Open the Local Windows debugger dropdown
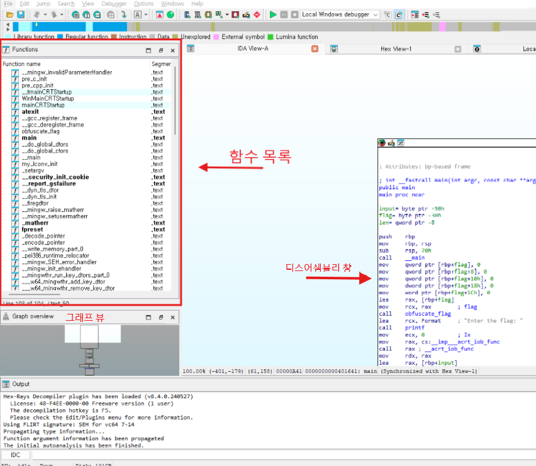 point(376,14)
